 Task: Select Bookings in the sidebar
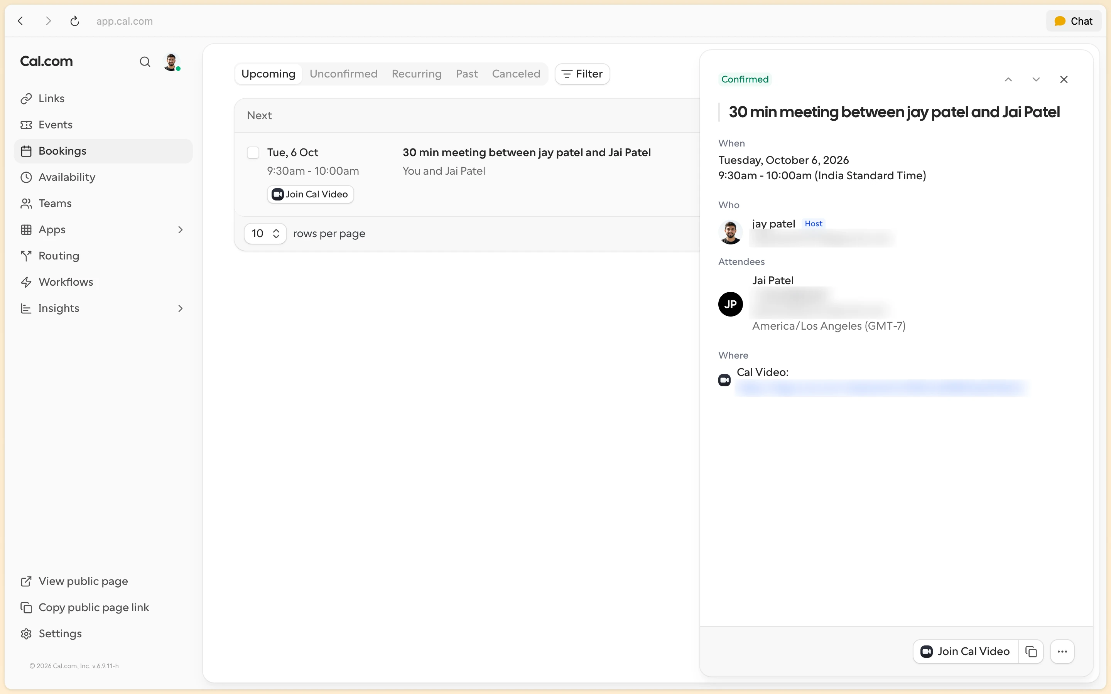tap(103, 151)
